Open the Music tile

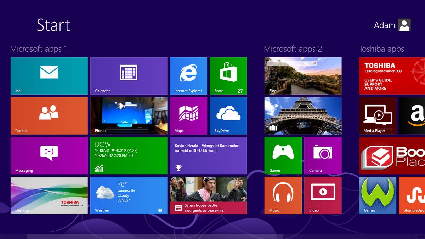pos(283,195)
